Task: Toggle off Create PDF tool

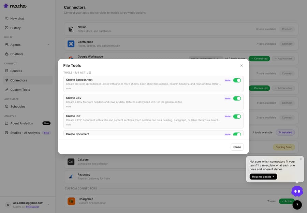Action: click(x=237, y=117)
